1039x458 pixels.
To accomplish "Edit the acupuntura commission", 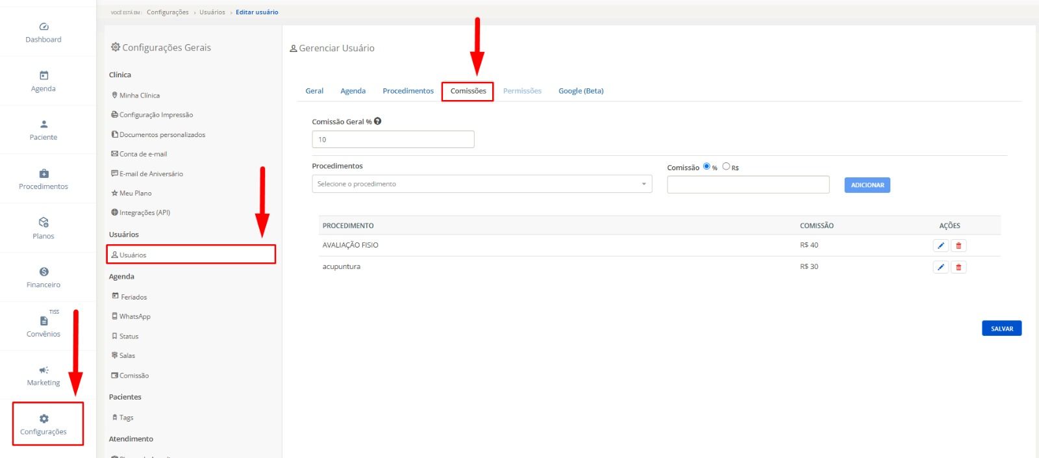I will 940,267.
